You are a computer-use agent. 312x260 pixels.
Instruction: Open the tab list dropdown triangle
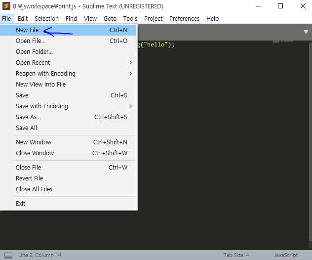click(306, 32)
